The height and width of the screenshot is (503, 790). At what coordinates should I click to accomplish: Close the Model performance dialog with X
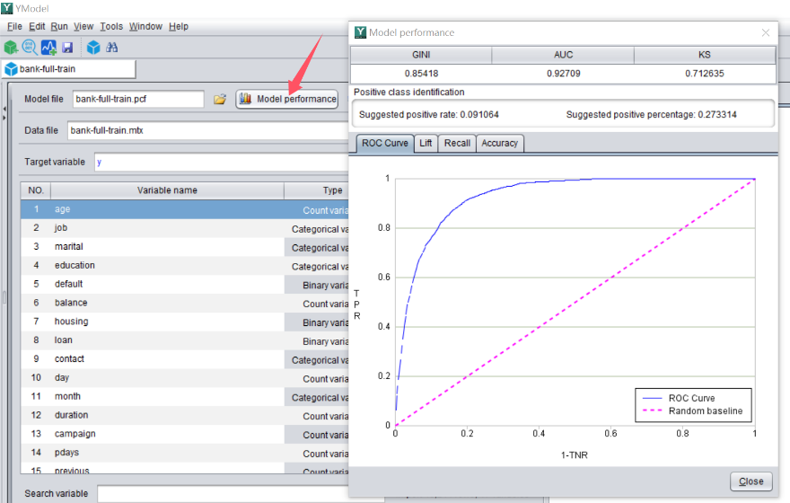click(x=766, y=32)
